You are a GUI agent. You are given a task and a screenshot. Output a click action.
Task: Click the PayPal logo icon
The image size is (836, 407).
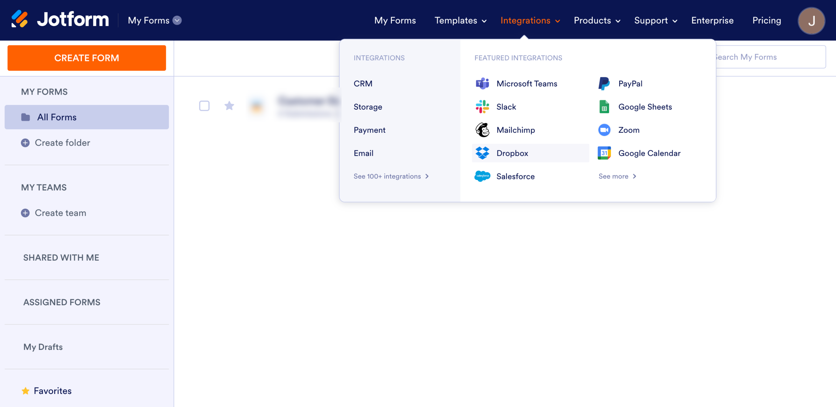(x=604, y=83)
